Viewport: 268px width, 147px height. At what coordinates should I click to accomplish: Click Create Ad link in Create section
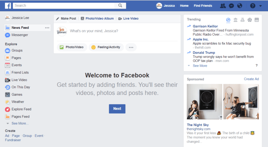pyautogui.click(x=7, y=136)
